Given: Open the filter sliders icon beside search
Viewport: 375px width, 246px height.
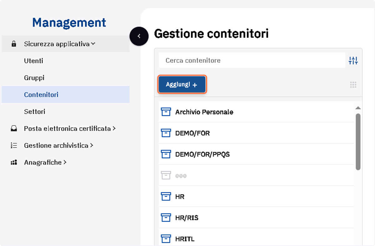Looking at the screenshot, I should tap(353, 61).
